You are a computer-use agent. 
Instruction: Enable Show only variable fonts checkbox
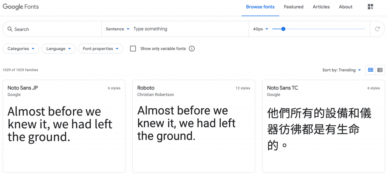pos(133,49)
